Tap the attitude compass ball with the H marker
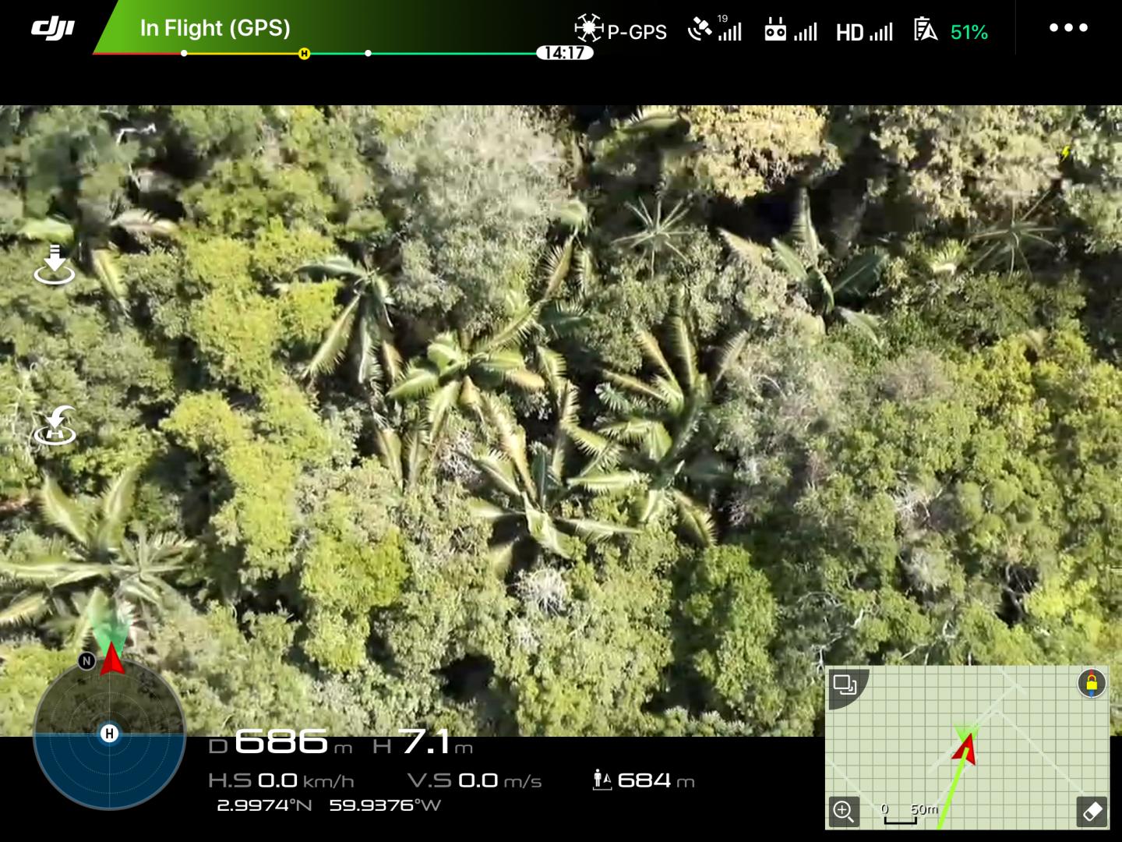 109,733
